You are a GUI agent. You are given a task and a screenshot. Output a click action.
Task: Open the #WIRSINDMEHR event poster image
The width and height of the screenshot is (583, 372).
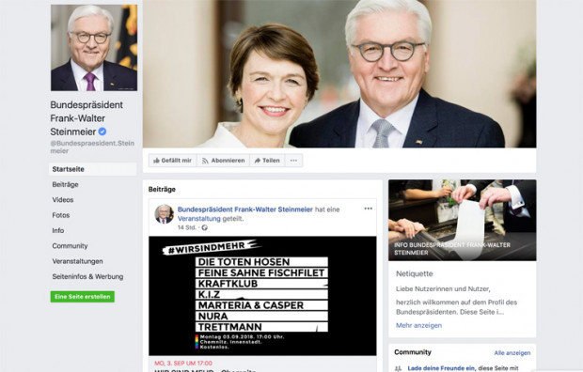pyautogui.click(x=262, y=296)
